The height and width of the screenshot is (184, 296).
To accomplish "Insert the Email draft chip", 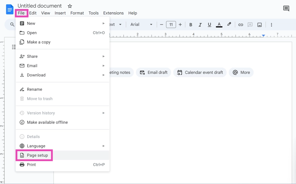I will click(x=154, y=72).
